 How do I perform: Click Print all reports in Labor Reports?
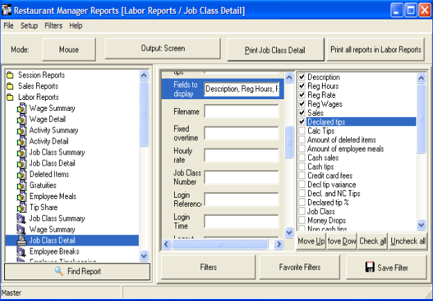[375, 49]
